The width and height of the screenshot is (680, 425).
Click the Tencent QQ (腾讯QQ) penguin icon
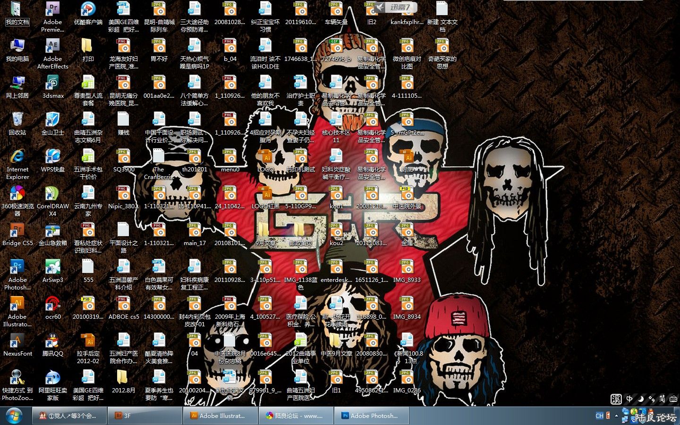52,341
